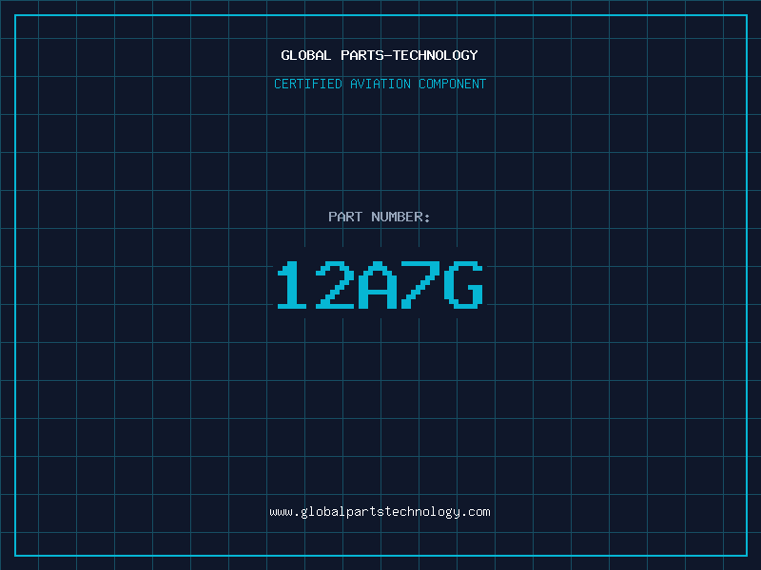The image size is (761, 570).
Task: Click the PART NUMBER: label
Action: coord(379,217)
